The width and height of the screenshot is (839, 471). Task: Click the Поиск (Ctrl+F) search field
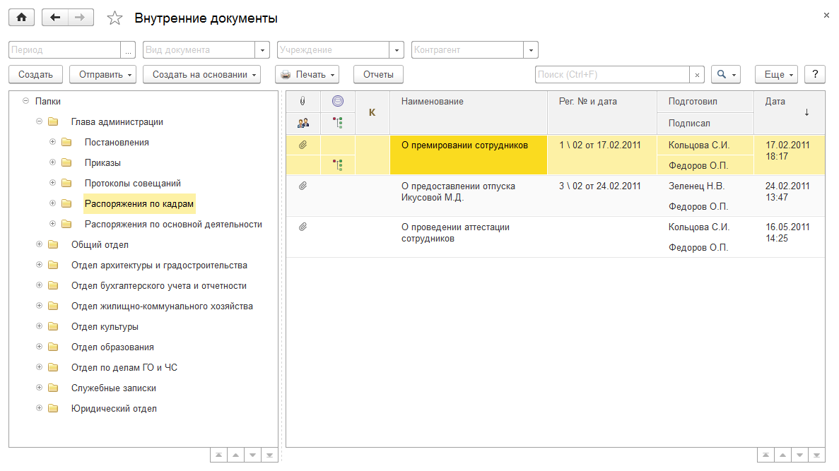click(x=612, y=74)
